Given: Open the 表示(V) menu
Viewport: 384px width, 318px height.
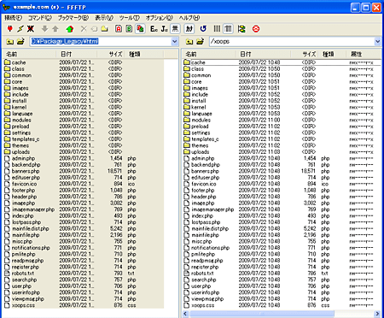Looking at the screenshot, I should click(x=104, y=18).
